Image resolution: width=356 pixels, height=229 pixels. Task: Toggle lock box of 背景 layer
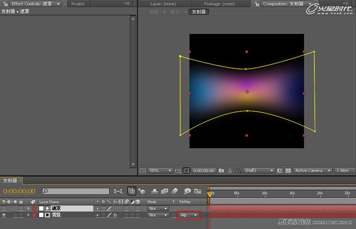point(21,215)
